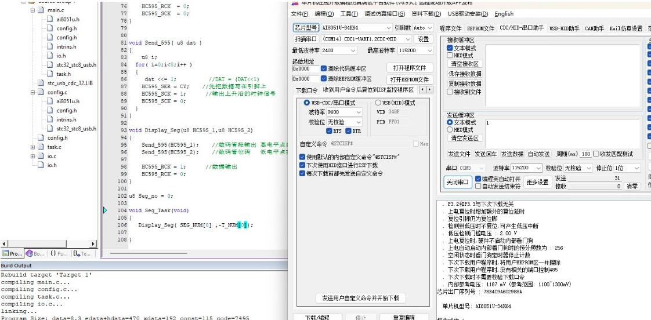Uncheck 清除EEPROM缓冲区 checkbox
The image size is (651, 320).
324,78
